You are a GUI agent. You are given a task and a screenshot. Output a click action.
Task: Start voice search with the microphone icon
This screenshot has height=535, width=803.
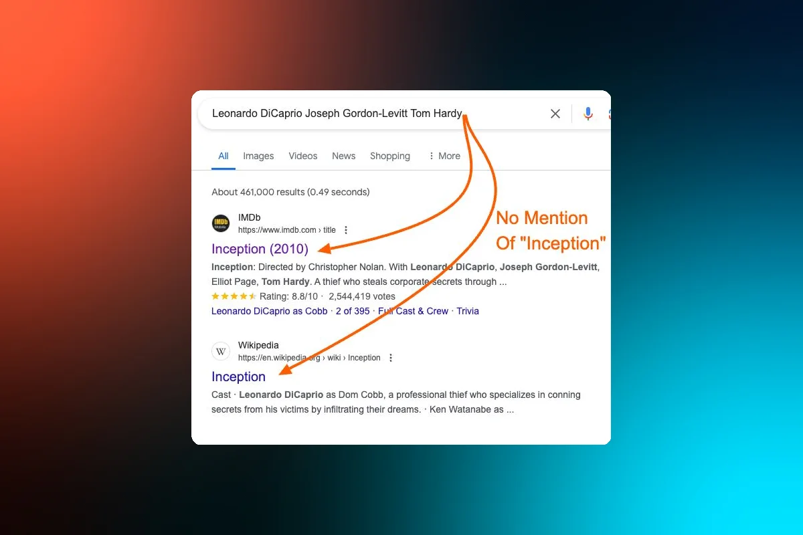pyautogui.click(x=588, y=114)
